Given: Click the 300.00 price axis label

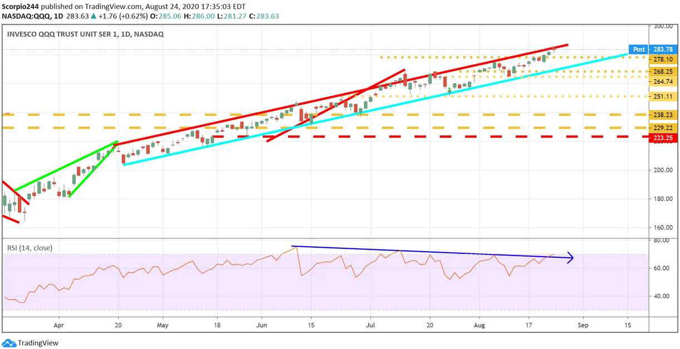Looking at the screenshot, I should point(663,26).
